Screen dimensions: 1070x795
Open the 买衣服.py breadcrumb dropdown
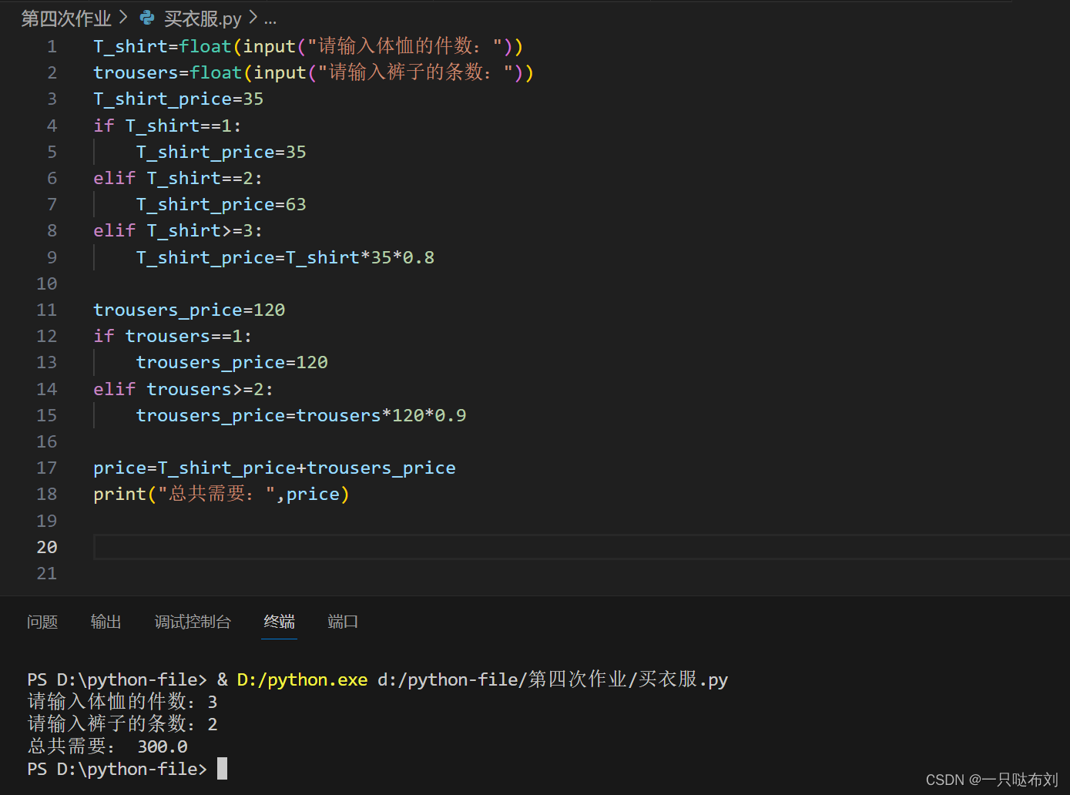click(x=202, y=17)
